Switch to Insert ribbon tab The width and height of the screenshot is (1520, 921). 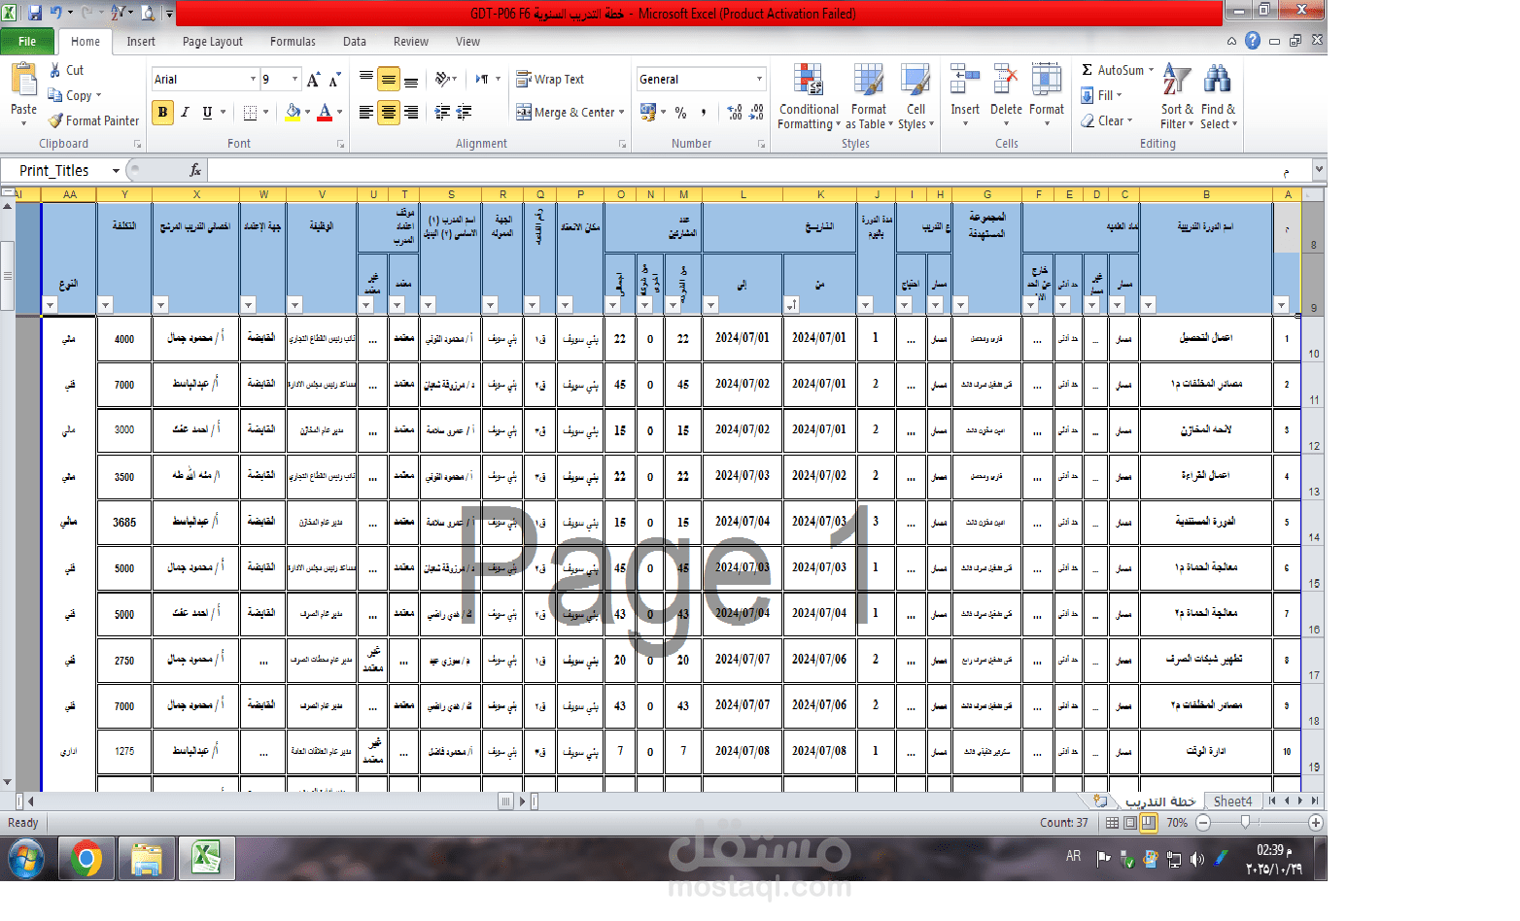[x=141, y=42]
